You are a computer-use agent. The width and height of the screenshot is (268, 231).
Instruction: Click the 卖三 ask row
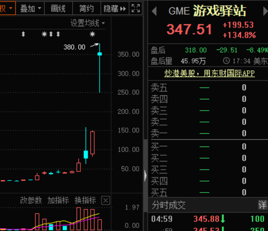[208, 110]
